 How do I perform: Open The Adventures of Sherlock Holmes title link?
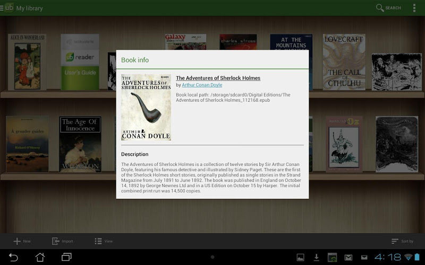218,78
